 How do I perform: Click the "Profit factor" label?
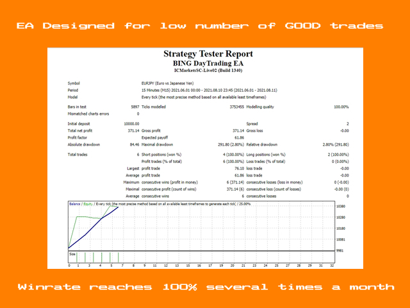coord(78,138)
